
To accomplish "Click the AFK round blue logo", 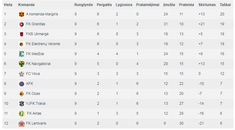I will [x=22, y=84].
